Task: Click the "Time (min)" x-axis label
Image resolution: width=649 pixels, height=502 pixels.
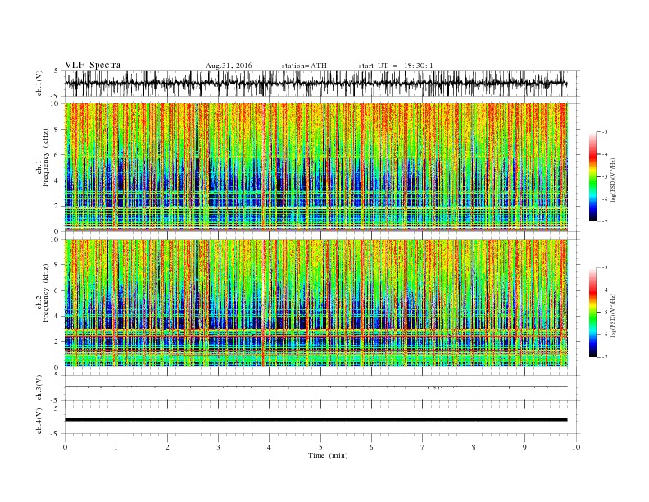Action: 328,455
